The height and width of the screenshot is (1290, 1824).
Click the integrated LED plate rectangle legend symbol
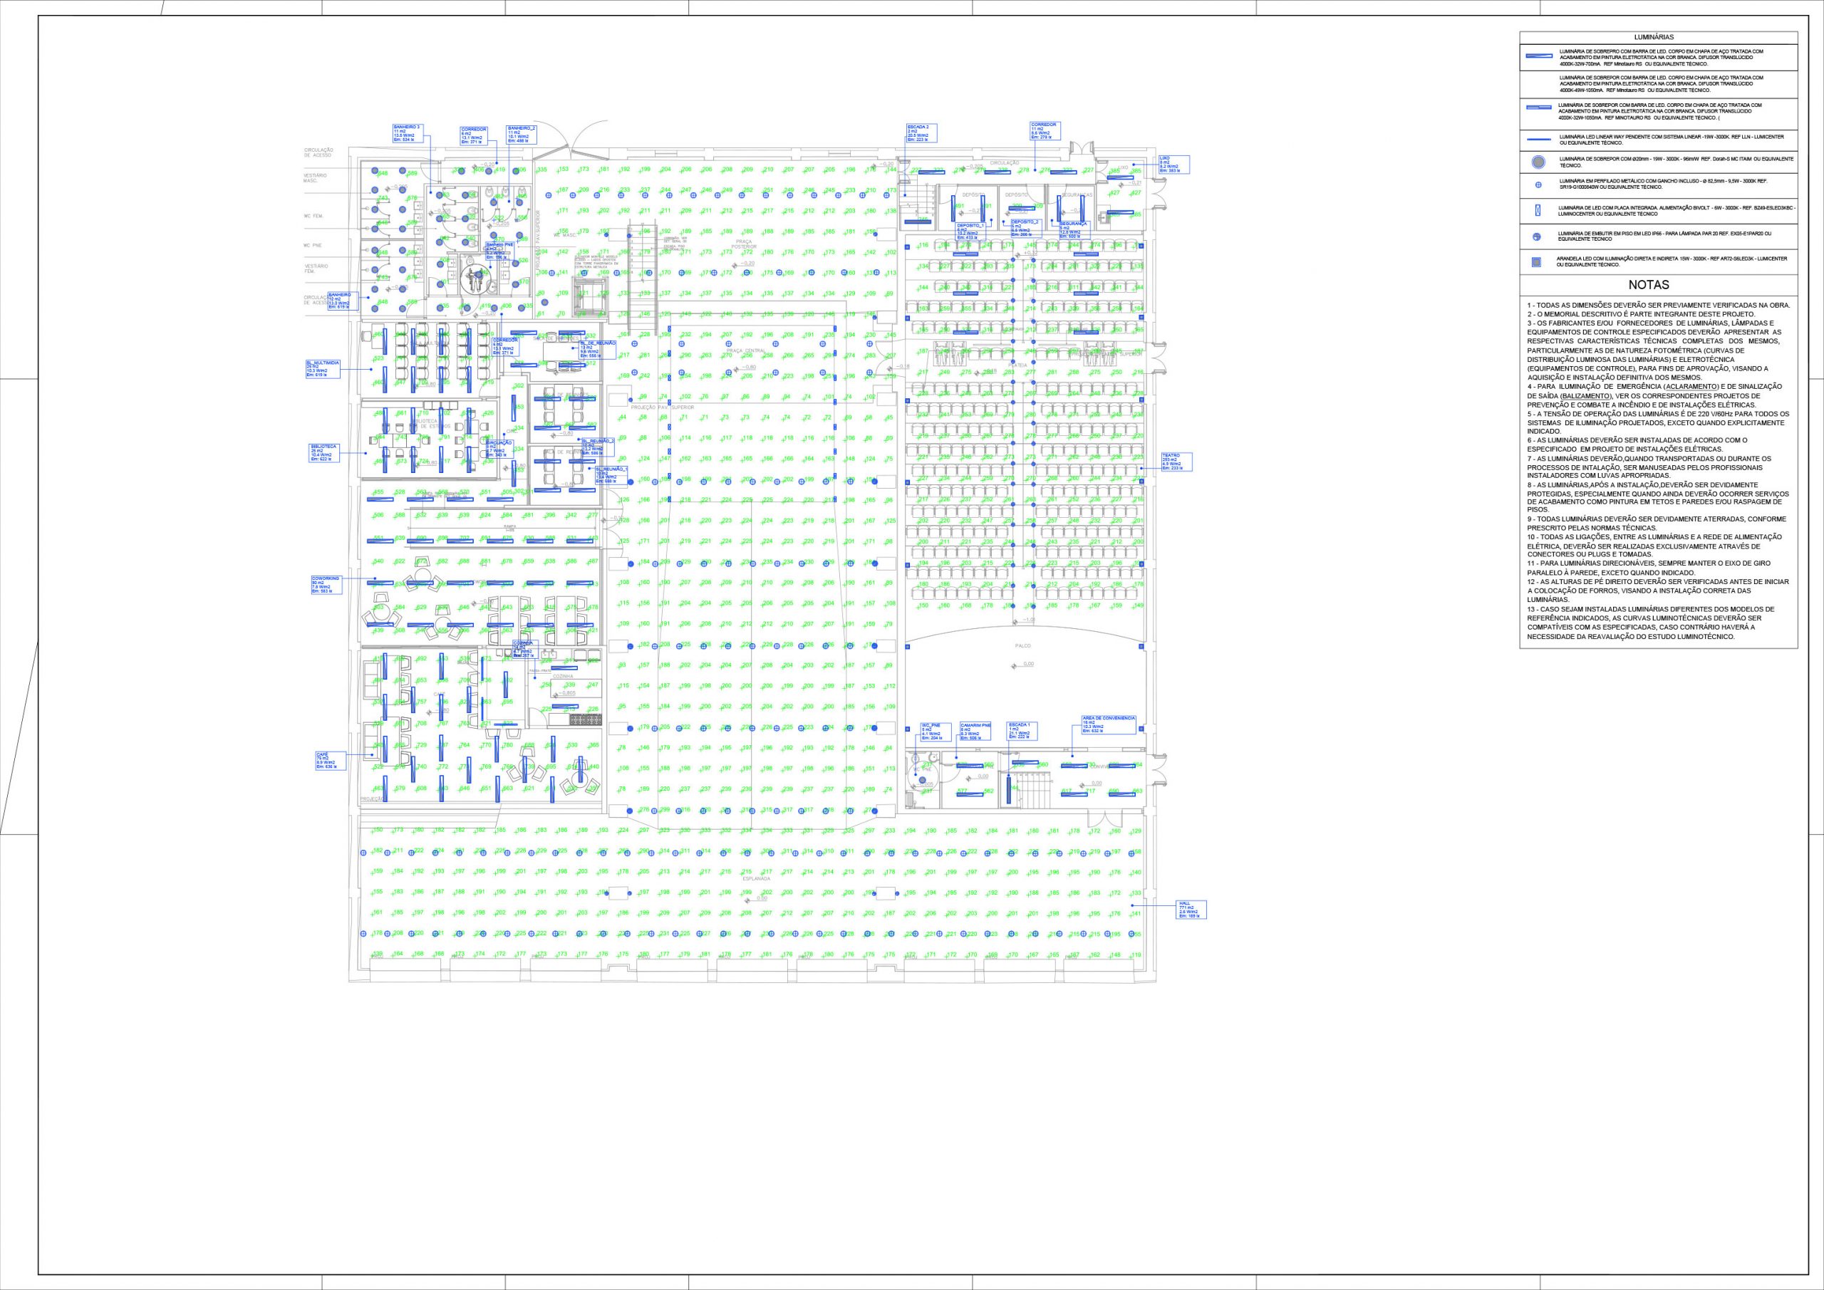click(1538, 211)
